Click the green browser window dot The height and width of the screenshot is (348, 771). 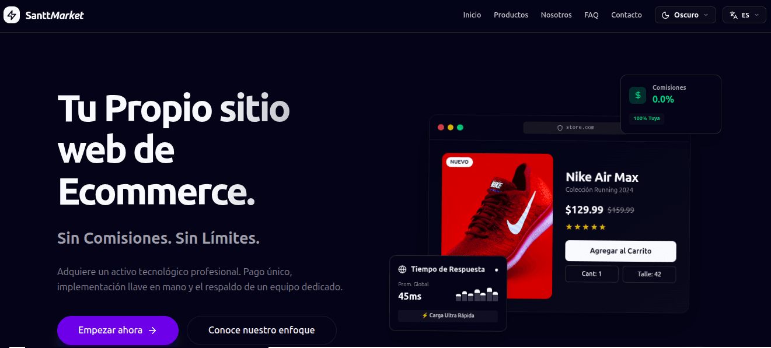tap(460, 126)
